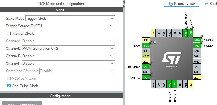Select pin PA2 VCP_TX
The image size is (217, 105).
pyautogui.click(x=146, y=77)
